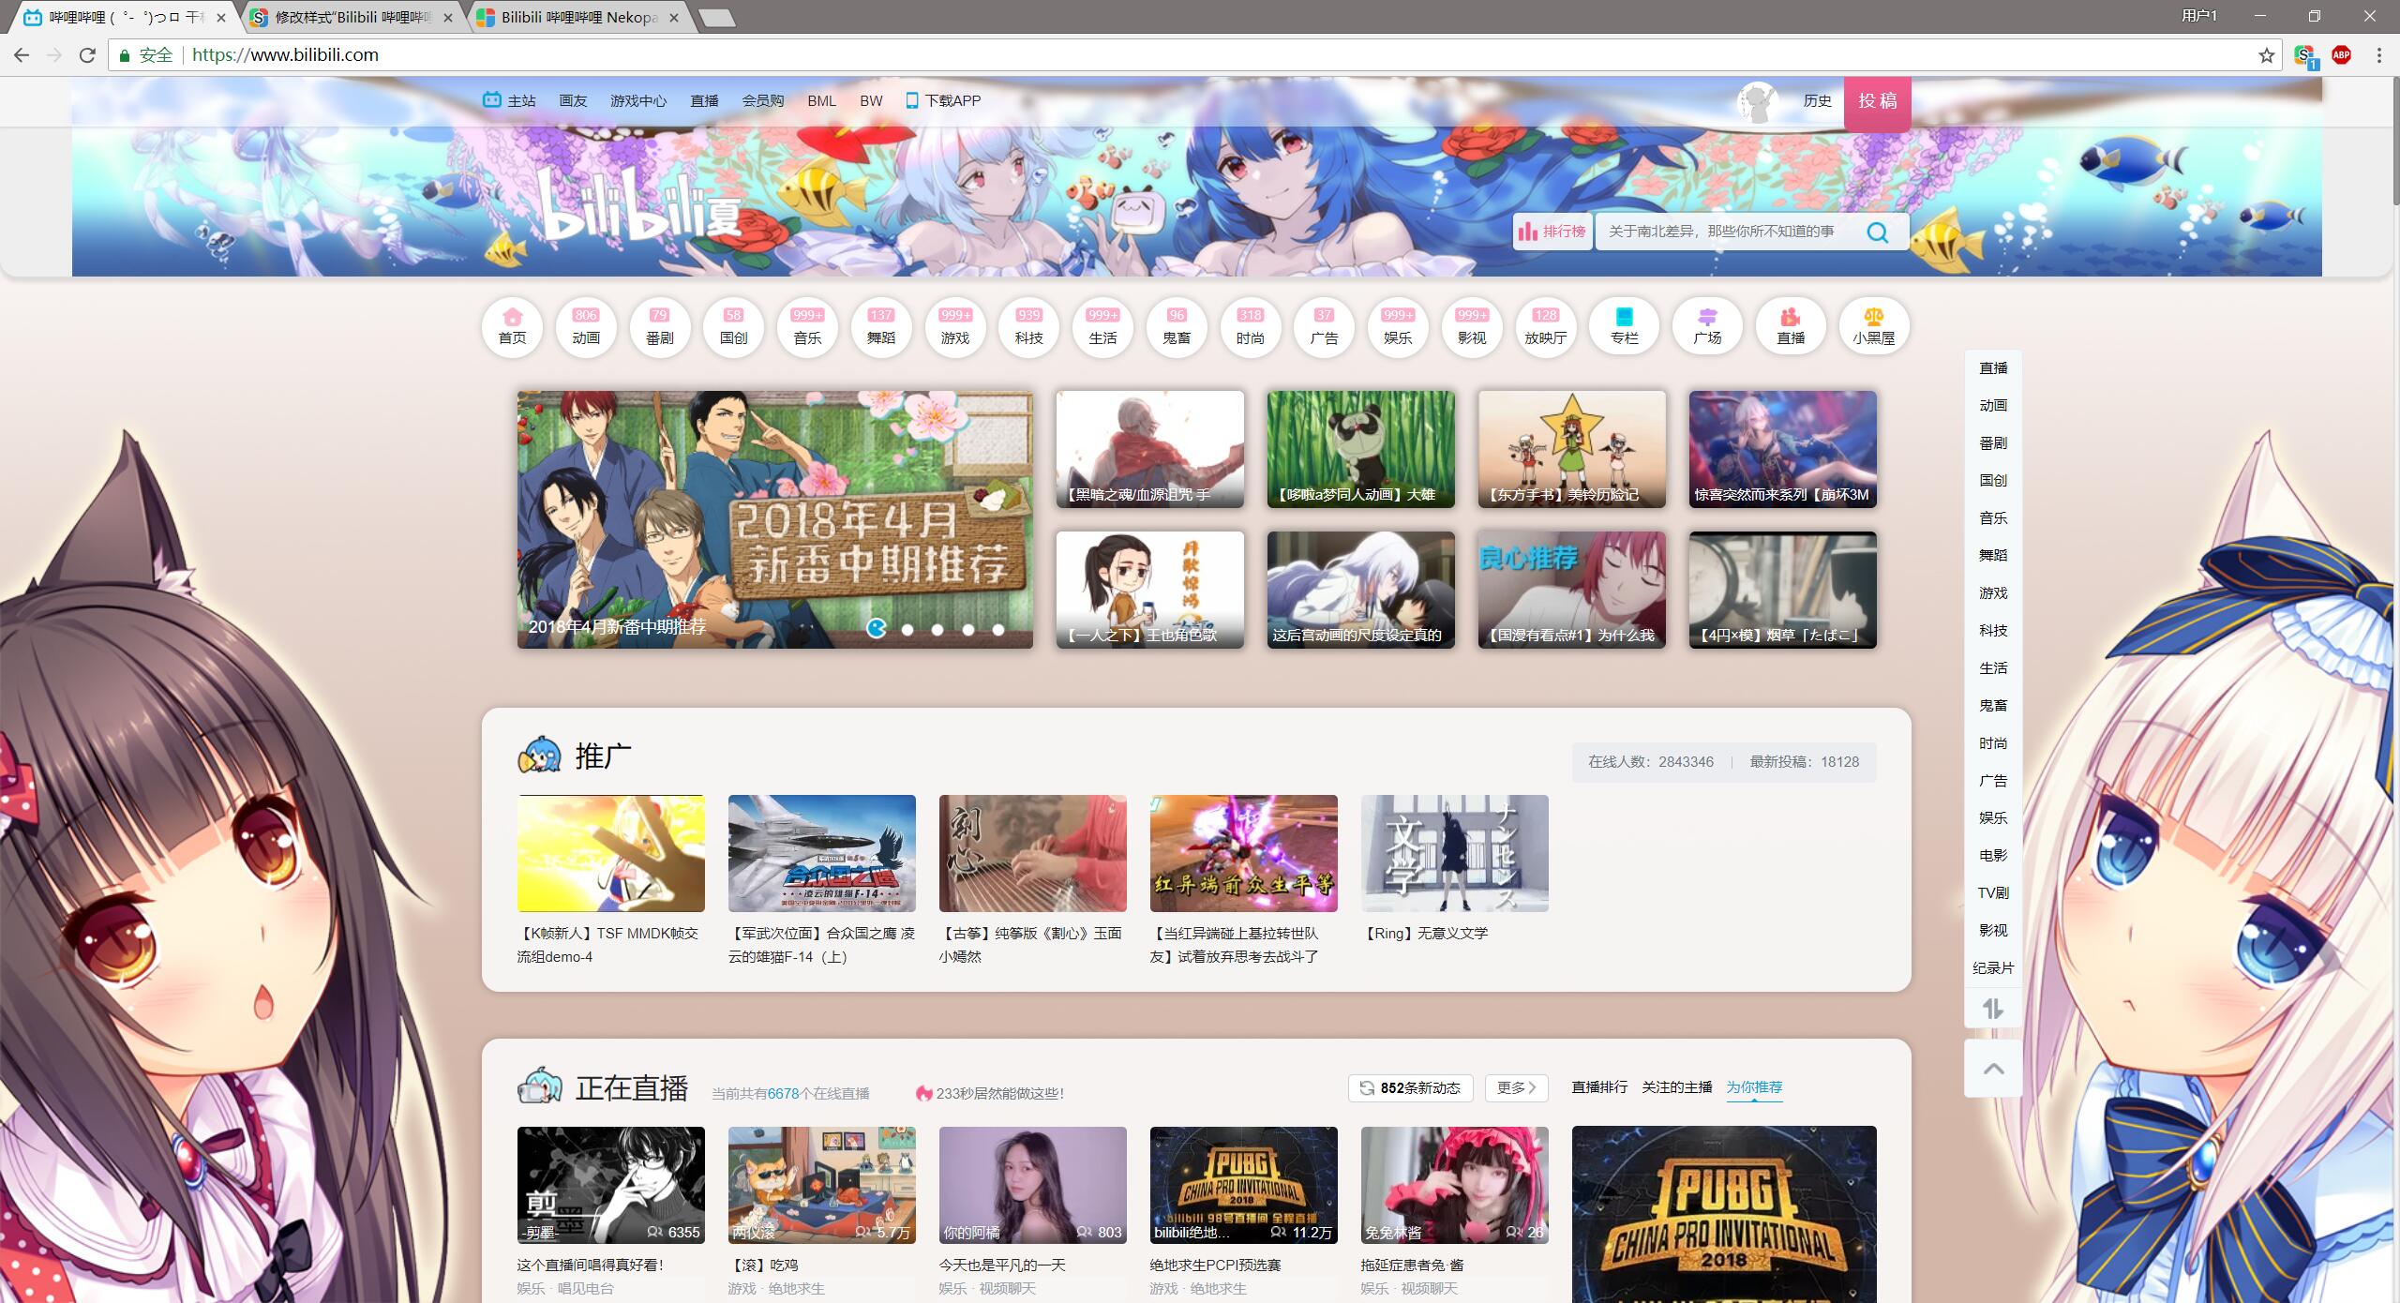Viewport: 2400px width, 1303px height.
Task: Open the 排行榜 ranking button
Action: tap(1552, 232)
